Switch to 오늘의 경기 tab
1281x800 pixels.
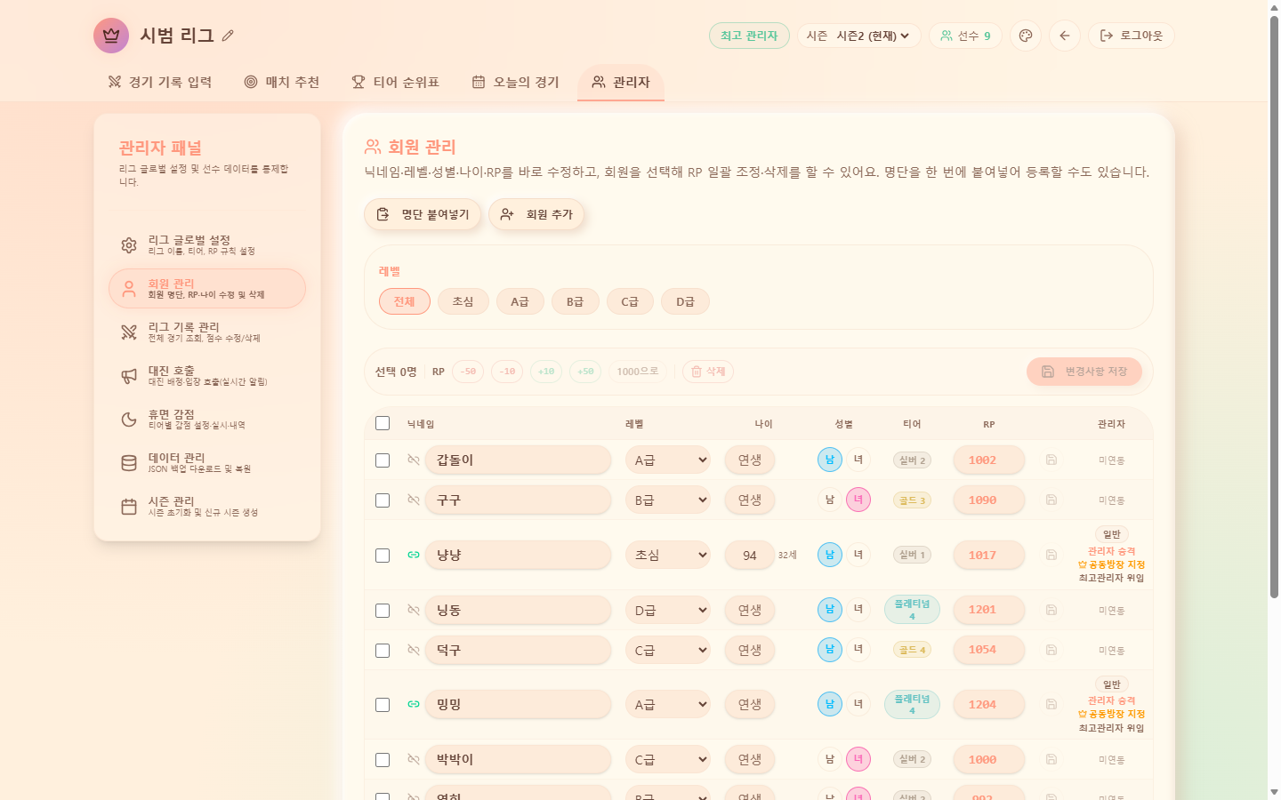pos(515,82)
